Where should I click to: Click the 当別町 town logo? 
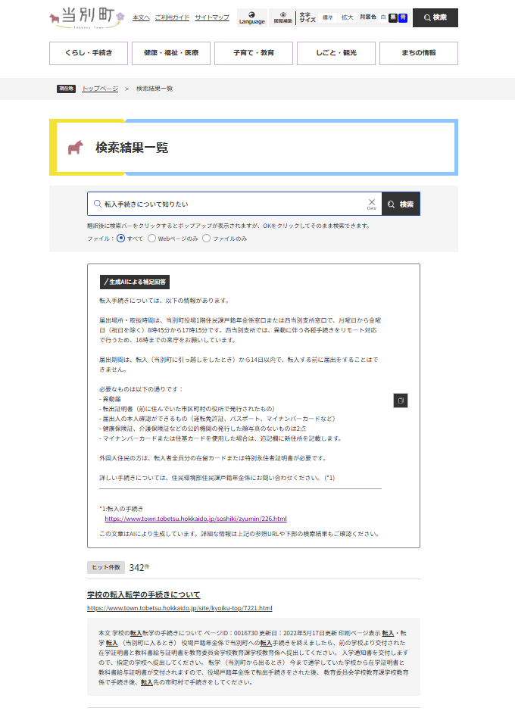[x=86, y=17]
